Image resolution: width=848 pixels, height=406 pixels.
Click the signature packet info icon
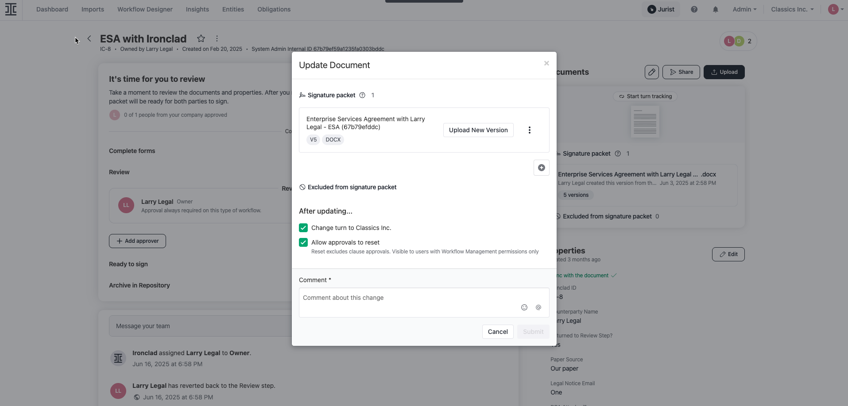click(362, 95)
